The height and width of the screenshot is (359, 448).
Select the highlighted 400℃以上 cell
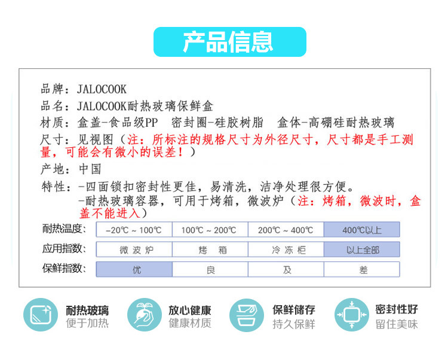pos(362,230)
